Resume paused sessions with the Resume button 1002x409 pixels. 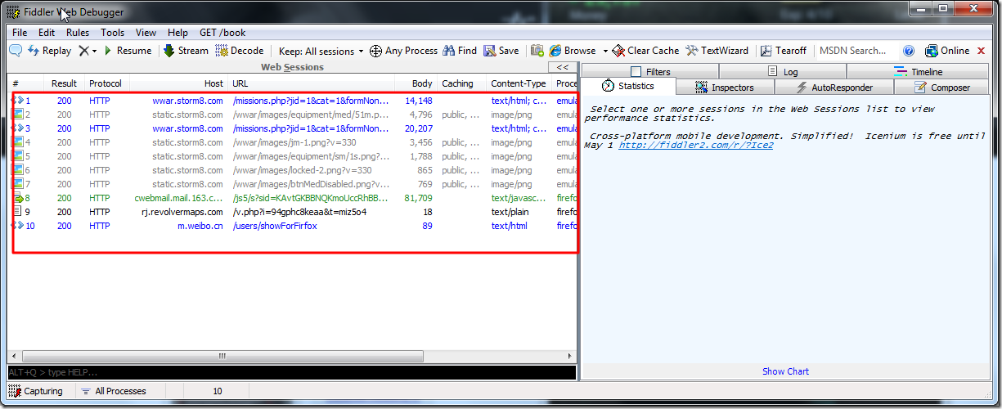[128, 51]
